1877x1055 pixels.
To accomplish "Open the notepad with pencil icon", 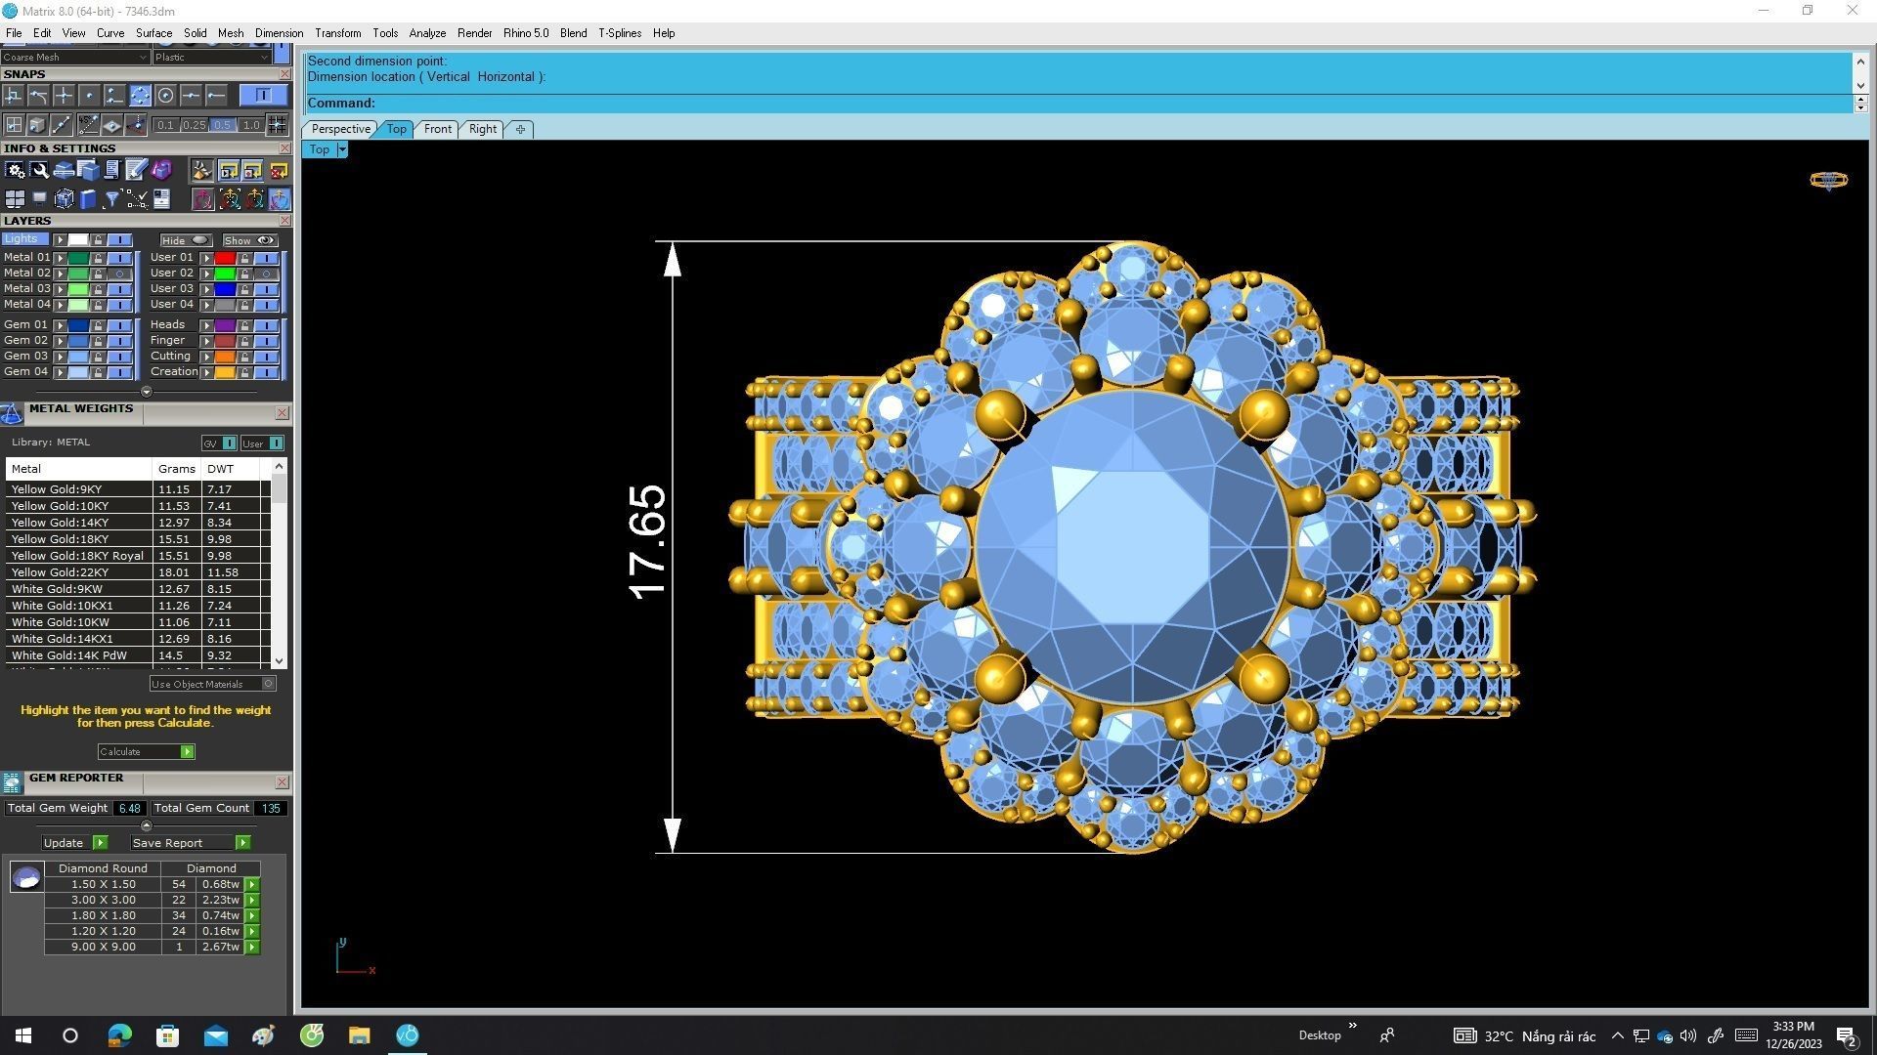I will pos(136,171).
